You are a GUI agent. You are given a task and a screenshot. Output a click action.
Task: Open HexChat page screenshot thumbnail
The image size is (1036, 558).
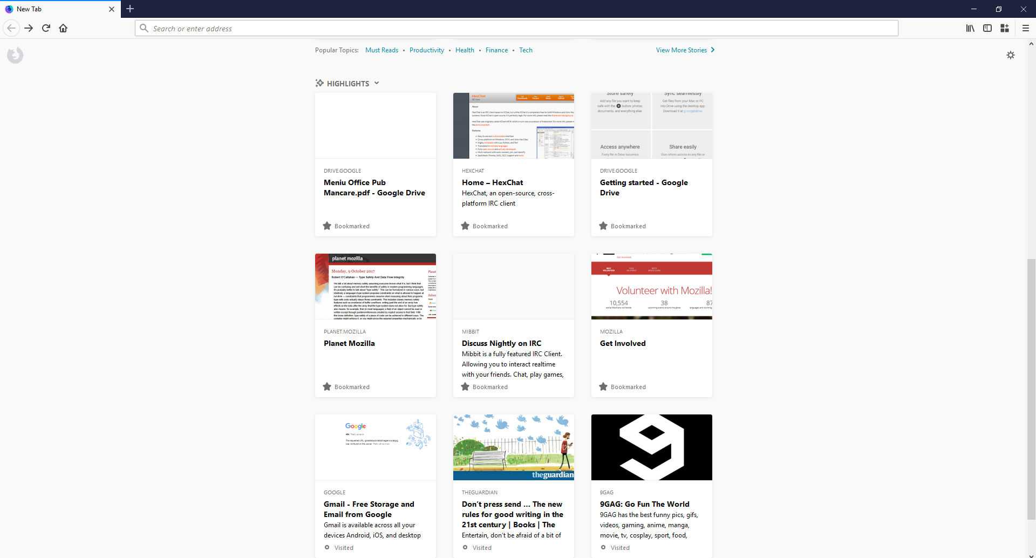(x=514, y=126)
